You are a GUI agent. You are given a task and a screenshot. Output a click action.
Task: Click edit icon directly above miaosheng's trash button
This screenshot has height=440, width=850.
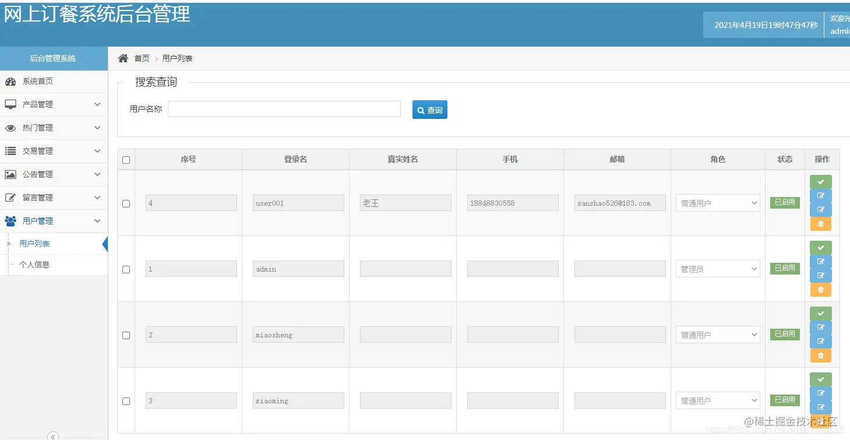pyautogui.click(x=821, y=342)
